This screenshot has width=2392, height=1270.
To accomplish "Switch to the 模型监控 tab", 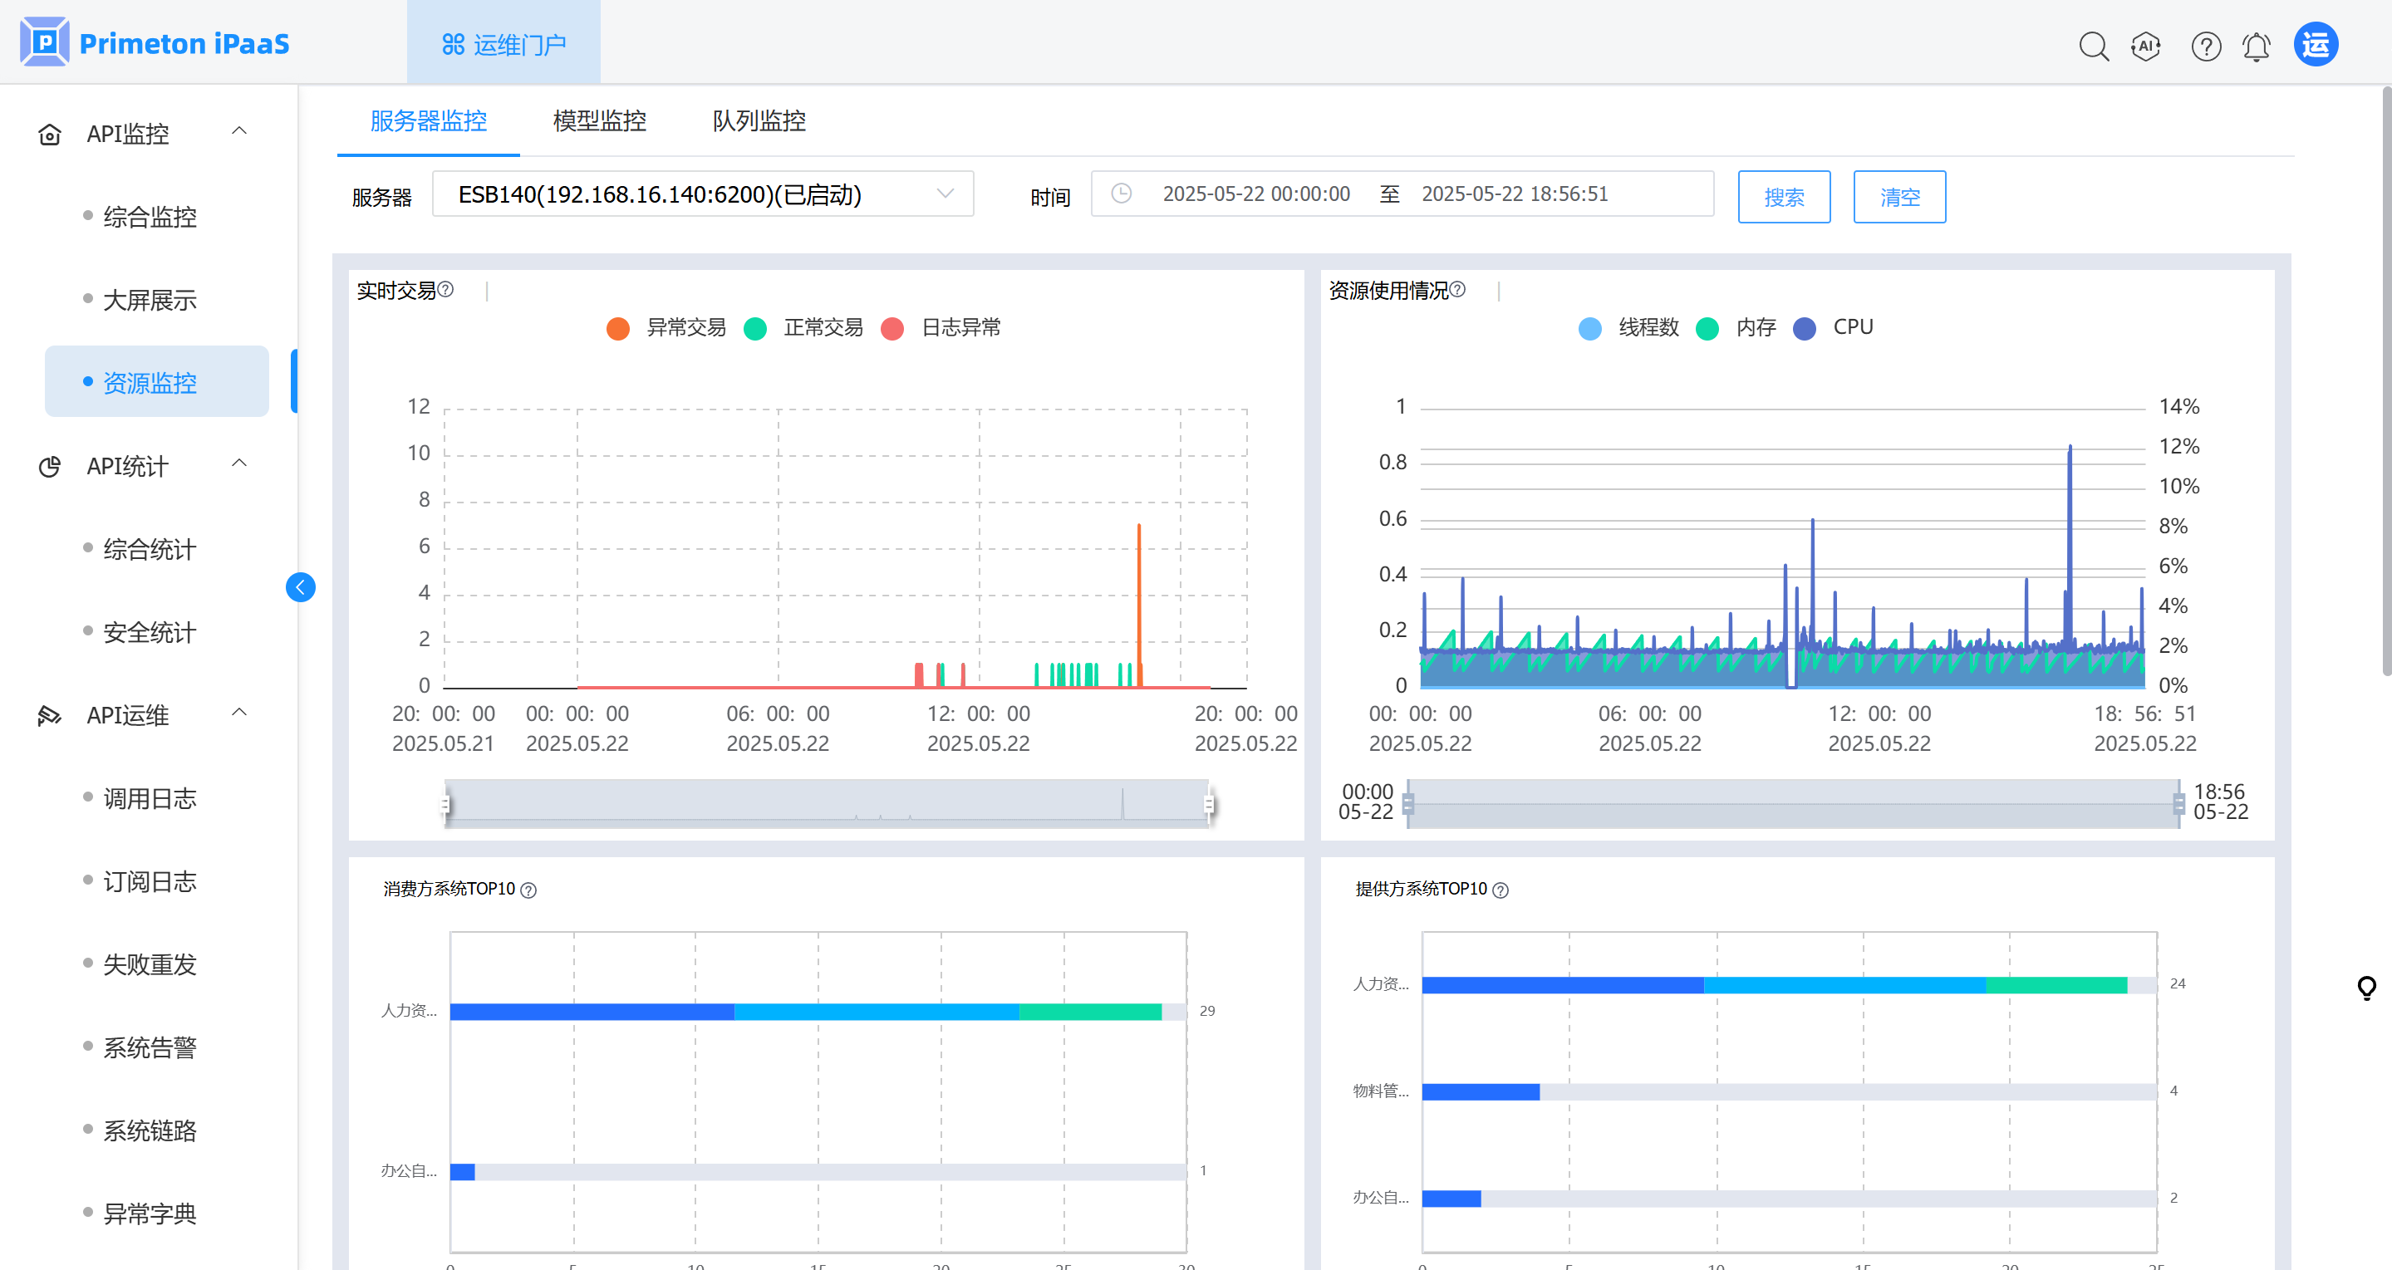I will [x=599, y=120].
